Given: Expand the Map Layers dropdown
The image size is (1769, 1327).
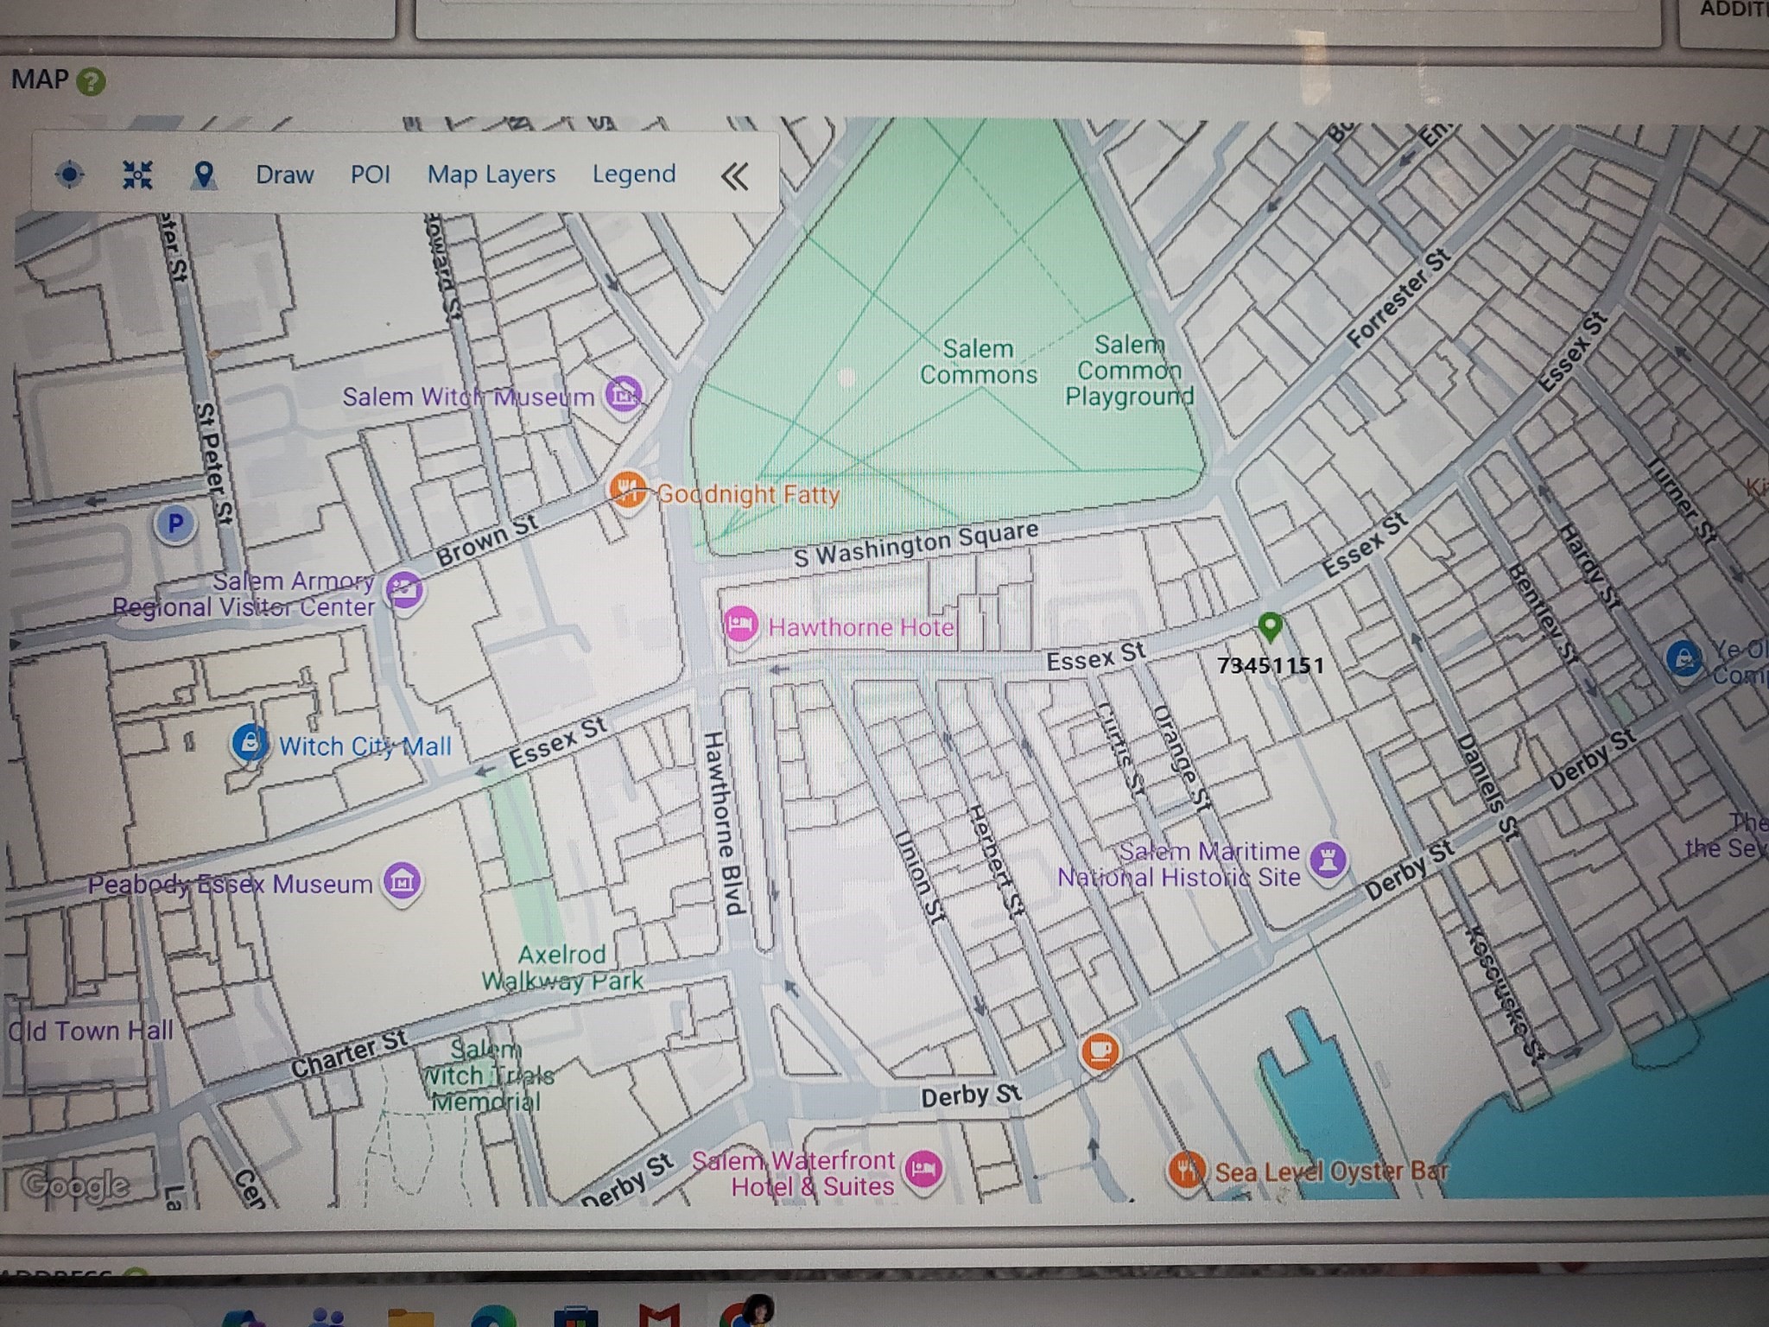Looking at the screenshot, I should click(491, 175).
